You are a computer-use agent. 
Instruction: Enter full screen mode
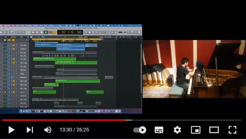(x=232, y=130)
